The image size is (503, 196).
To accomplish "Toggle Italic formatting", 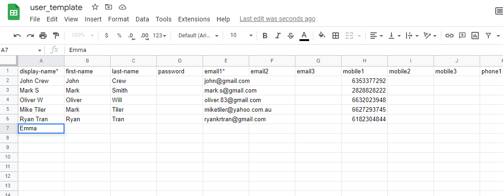I will pyautogui.click(x=278, y=36).
